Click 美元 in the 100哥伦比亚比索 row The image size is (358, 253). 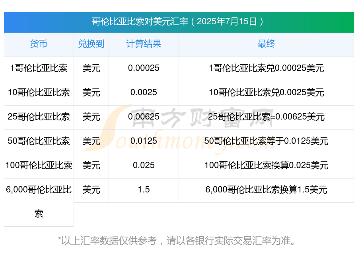pyautogui.click(x=91, y=165)
